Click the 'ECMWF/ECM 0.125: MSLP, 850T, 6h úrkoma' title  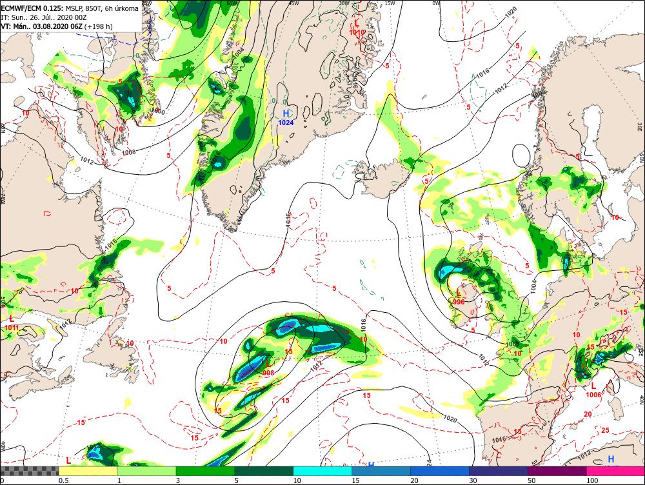pos(70,8)
